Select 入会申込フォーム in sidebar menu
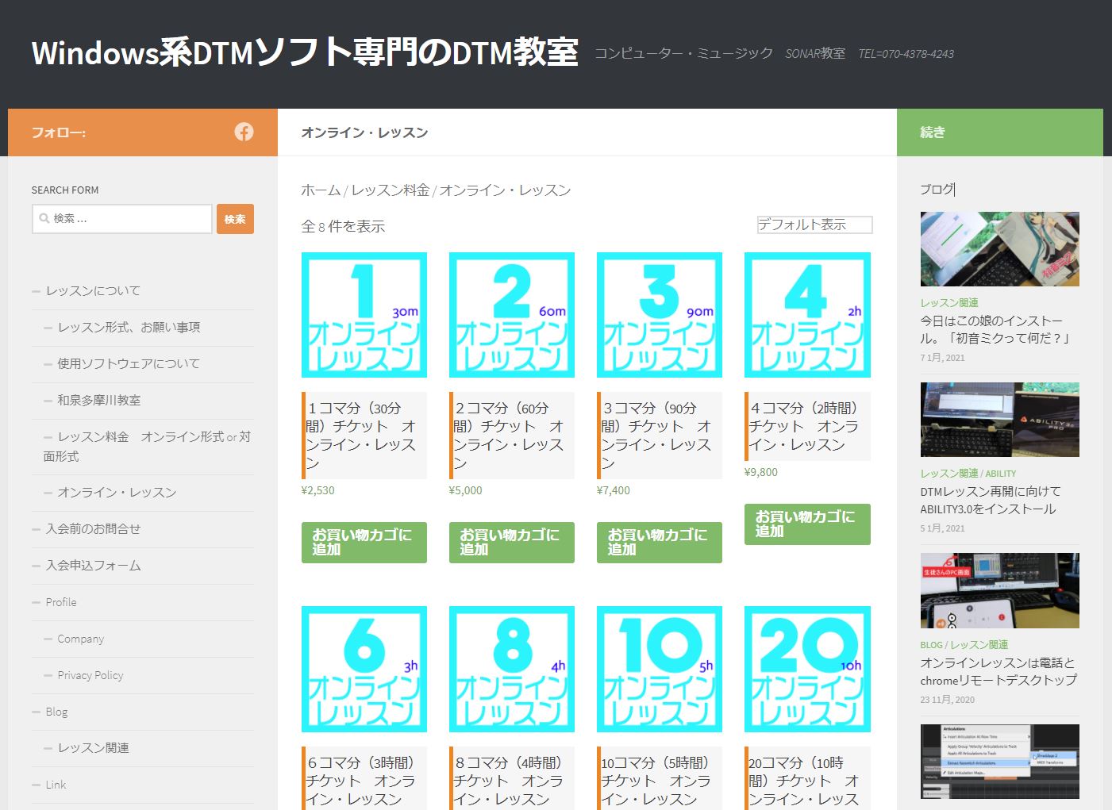 tap(93, 566)
